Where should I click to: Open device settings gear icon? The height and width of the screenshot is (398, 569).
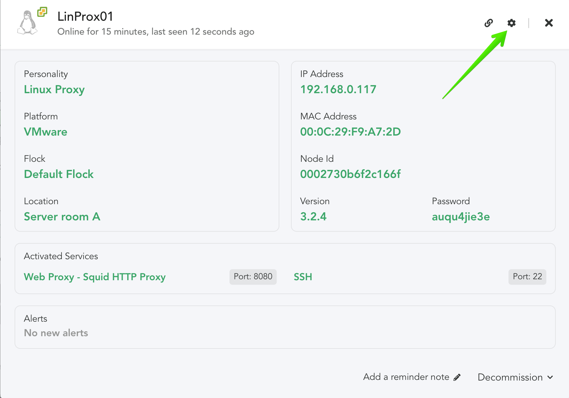click(511, 23)
